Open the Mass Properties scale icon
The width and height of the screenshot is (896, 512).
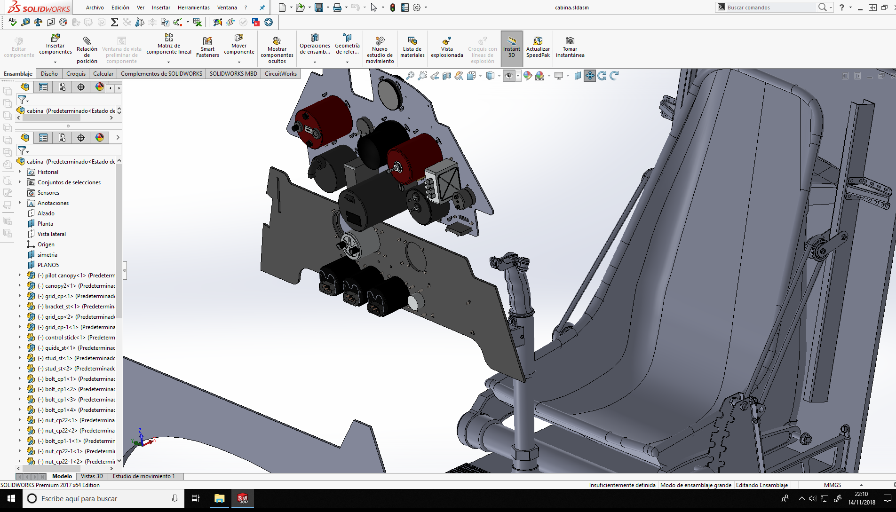tap(38, 22)
